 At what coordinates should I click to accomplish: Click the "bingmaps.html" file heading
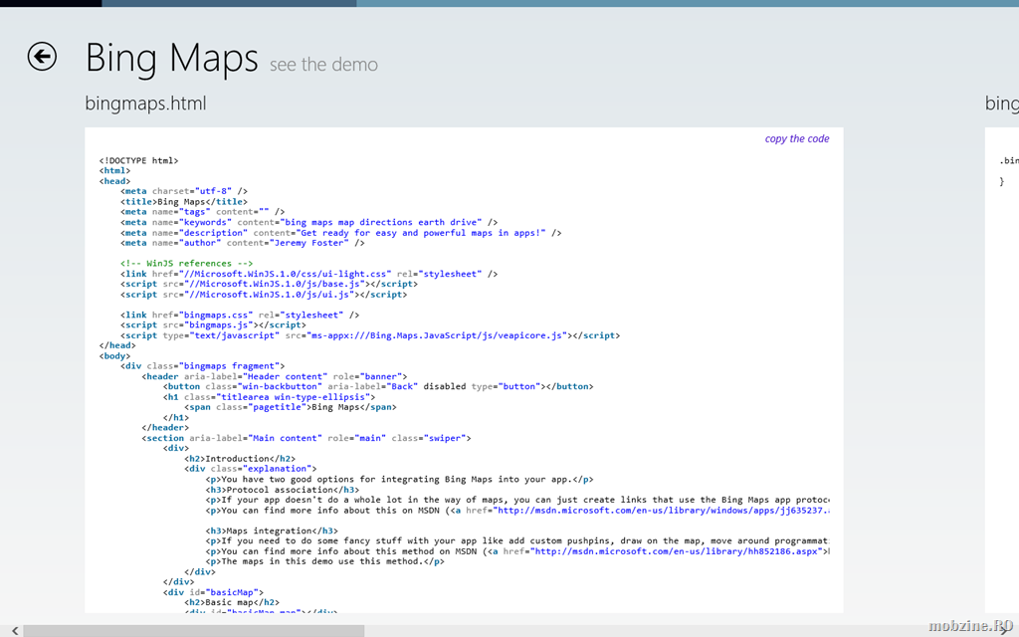145,104
